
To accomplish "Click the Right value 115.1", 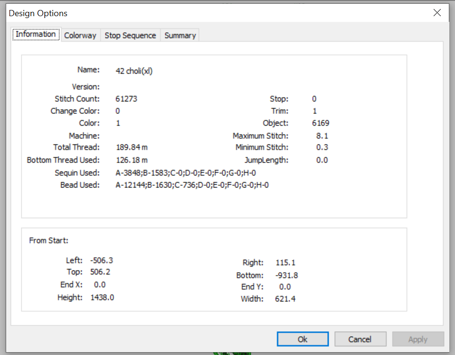I will point(285,263).
